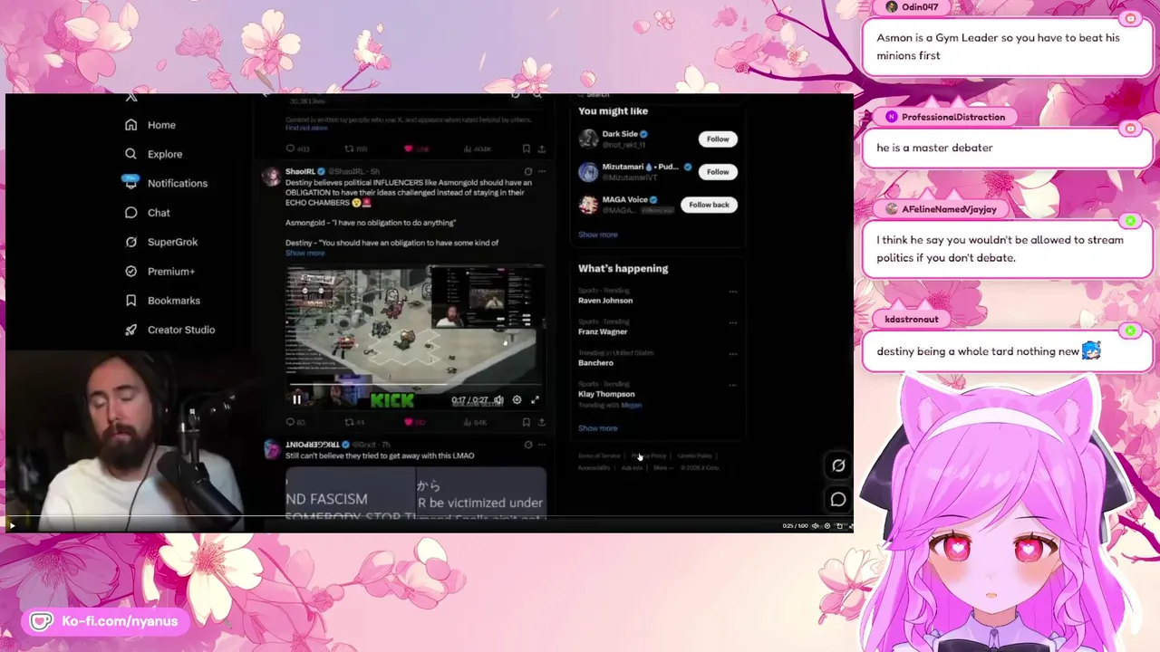Click the Find out more link

pyautogui.click(x=306, y=128)
